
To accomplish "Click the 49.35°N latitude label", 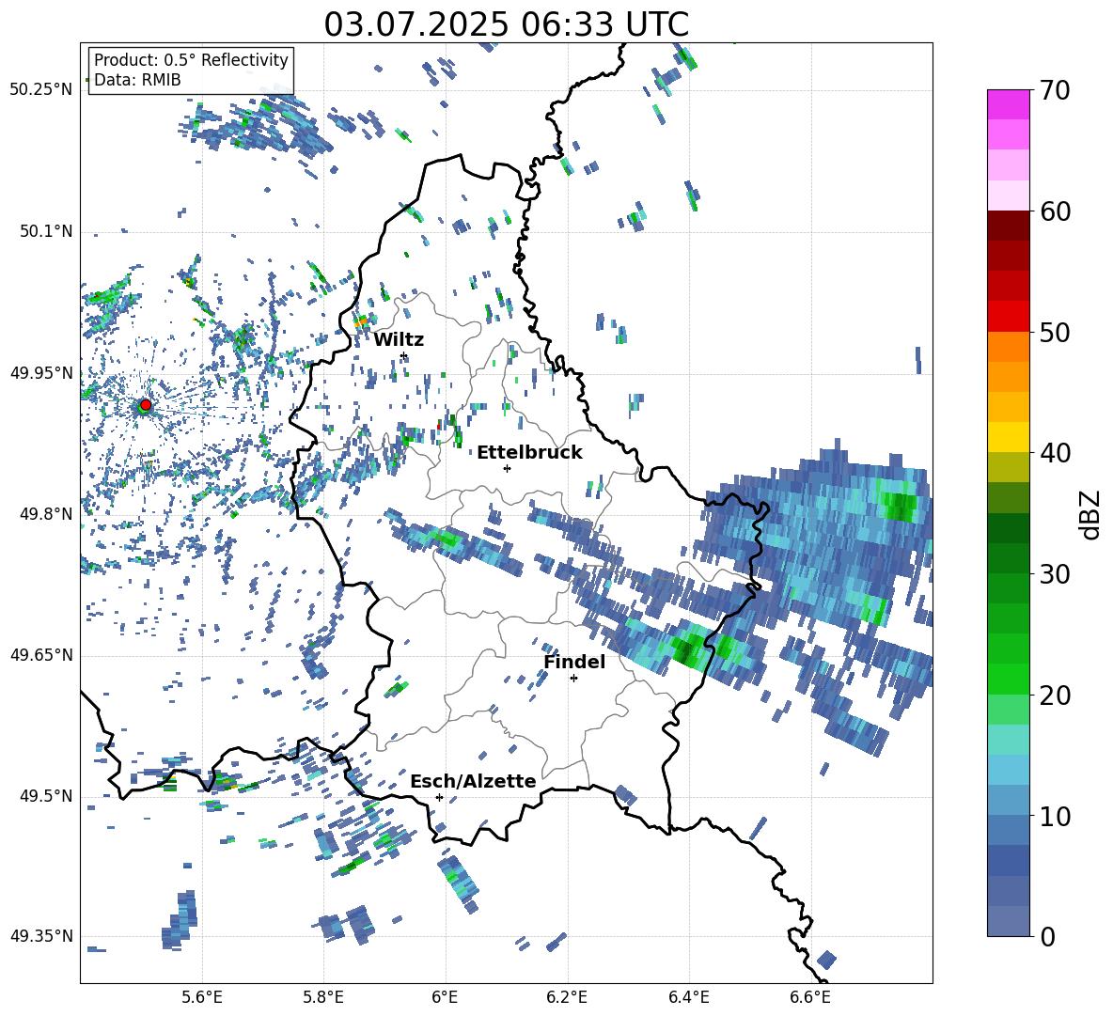I will click(41, 936).
